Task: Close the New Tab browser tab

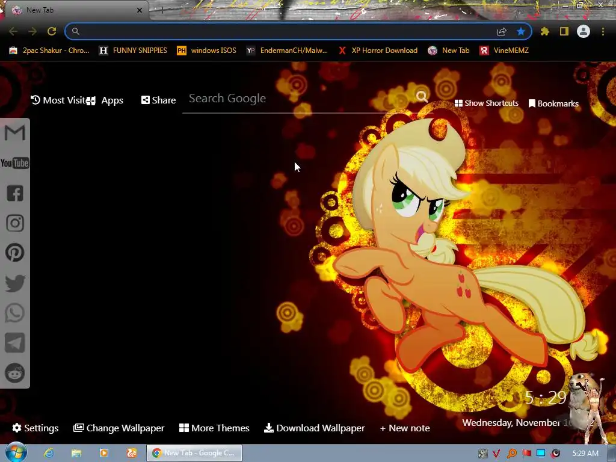Action: [x=139, y=10]
